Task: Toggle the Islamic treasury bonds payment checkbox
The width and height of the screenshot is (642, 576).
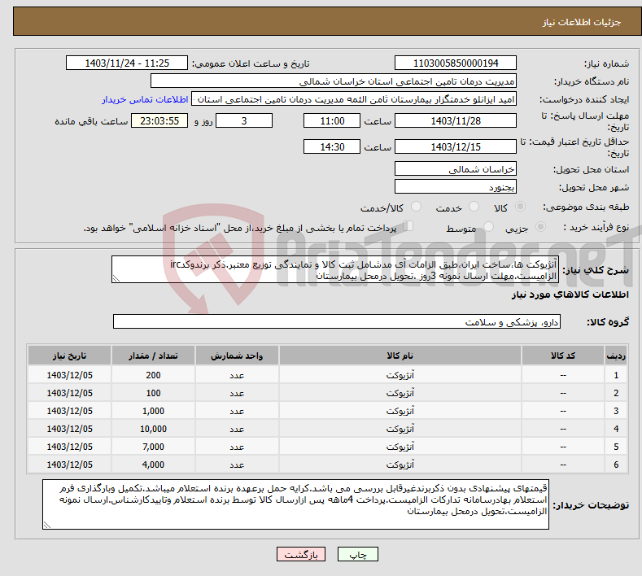Action: click(x=408, y=226)
